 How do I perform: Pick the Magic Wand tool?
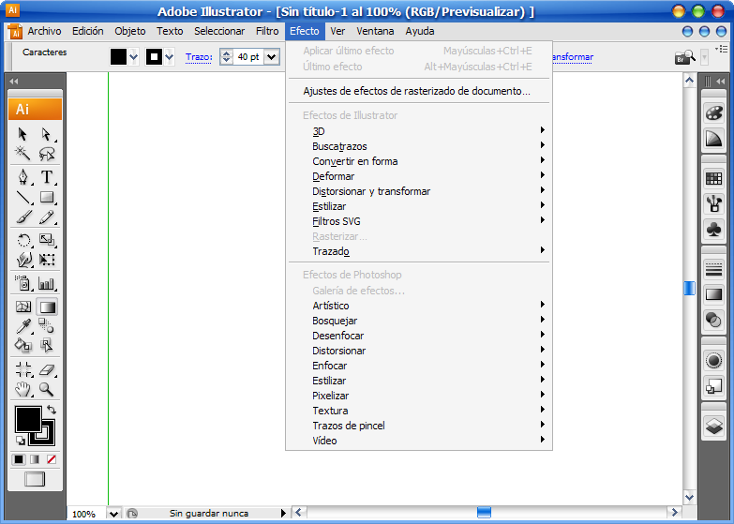pos(23,154)
